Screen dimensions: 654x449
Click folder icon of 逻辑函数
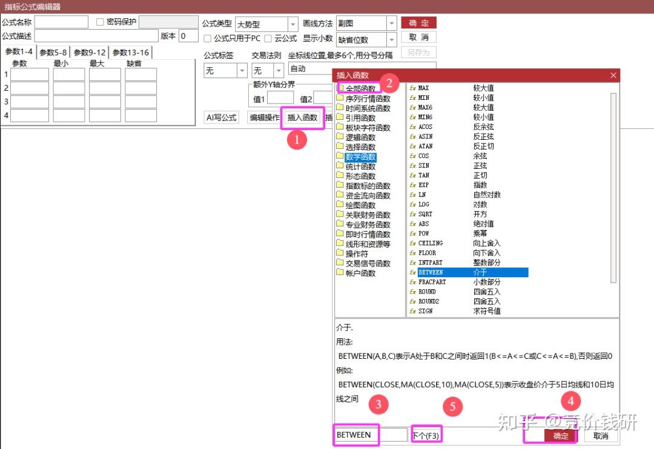click(x=340, y=137)
